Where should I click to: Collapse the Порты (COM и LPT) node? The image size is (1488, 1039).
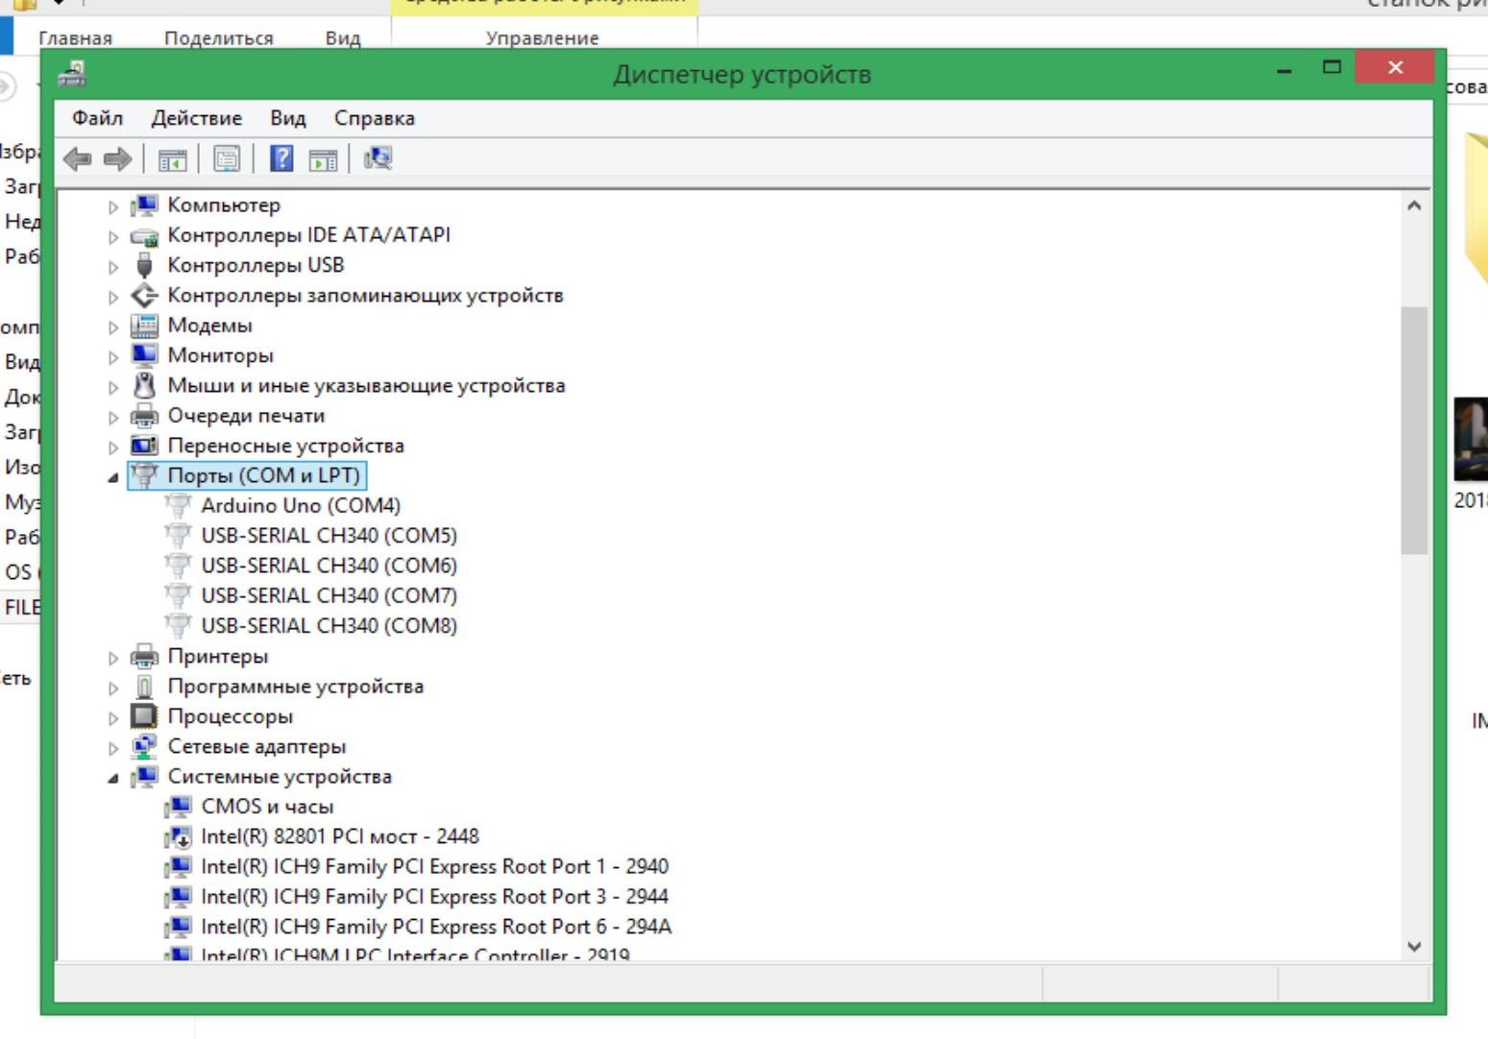point(113,477)
